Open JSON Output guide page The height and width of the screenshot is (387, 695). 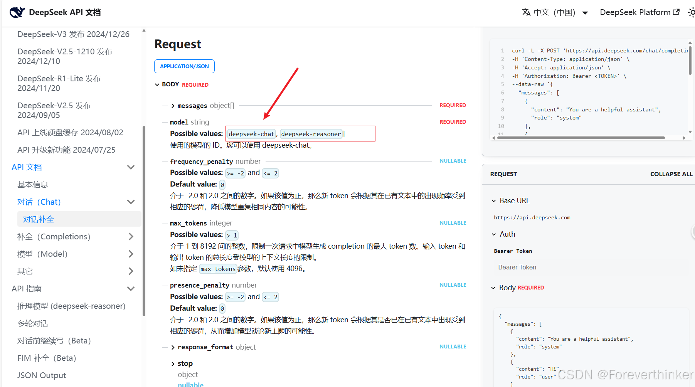tap(42, 375)
